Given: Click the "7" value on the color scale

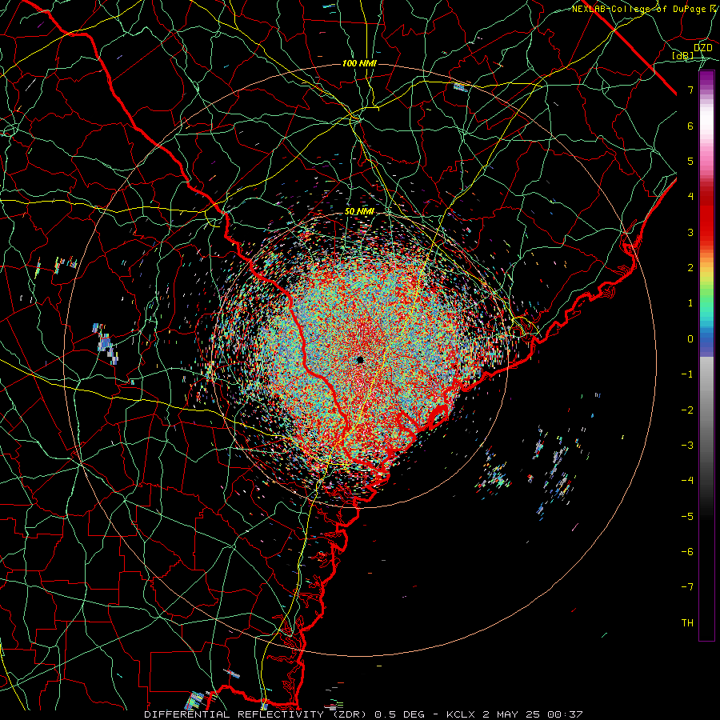Looking at the screenshot, I should [690, 90].
